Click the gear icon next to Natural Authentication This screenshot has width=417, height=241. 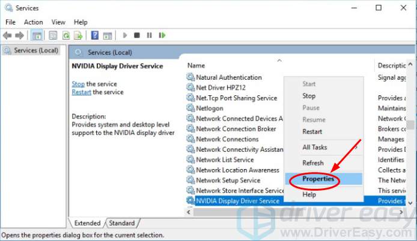(x=190, y=77)
